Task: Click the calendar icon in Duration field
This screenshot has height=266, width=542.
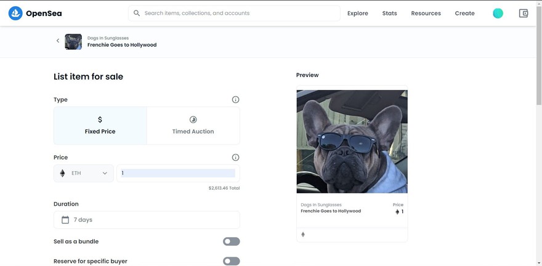Action: (x=65, y=220)
